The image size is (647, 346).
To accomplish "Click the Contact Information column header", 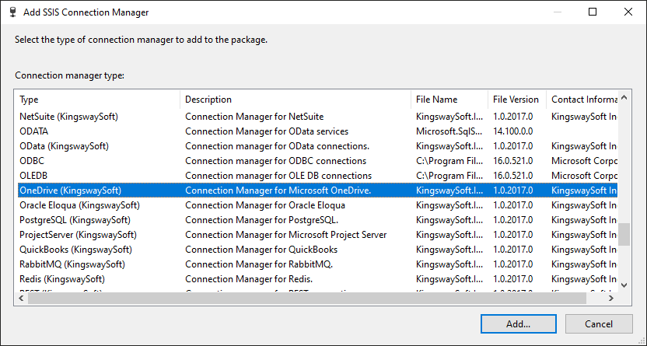I will point(582,100).
